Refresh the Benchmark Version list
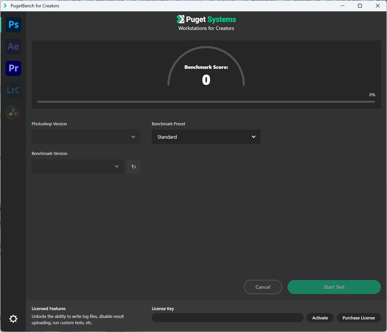Image resolution: width=387 pixels, height=332 pixels. pyautogui.click(x=133, y=166)
